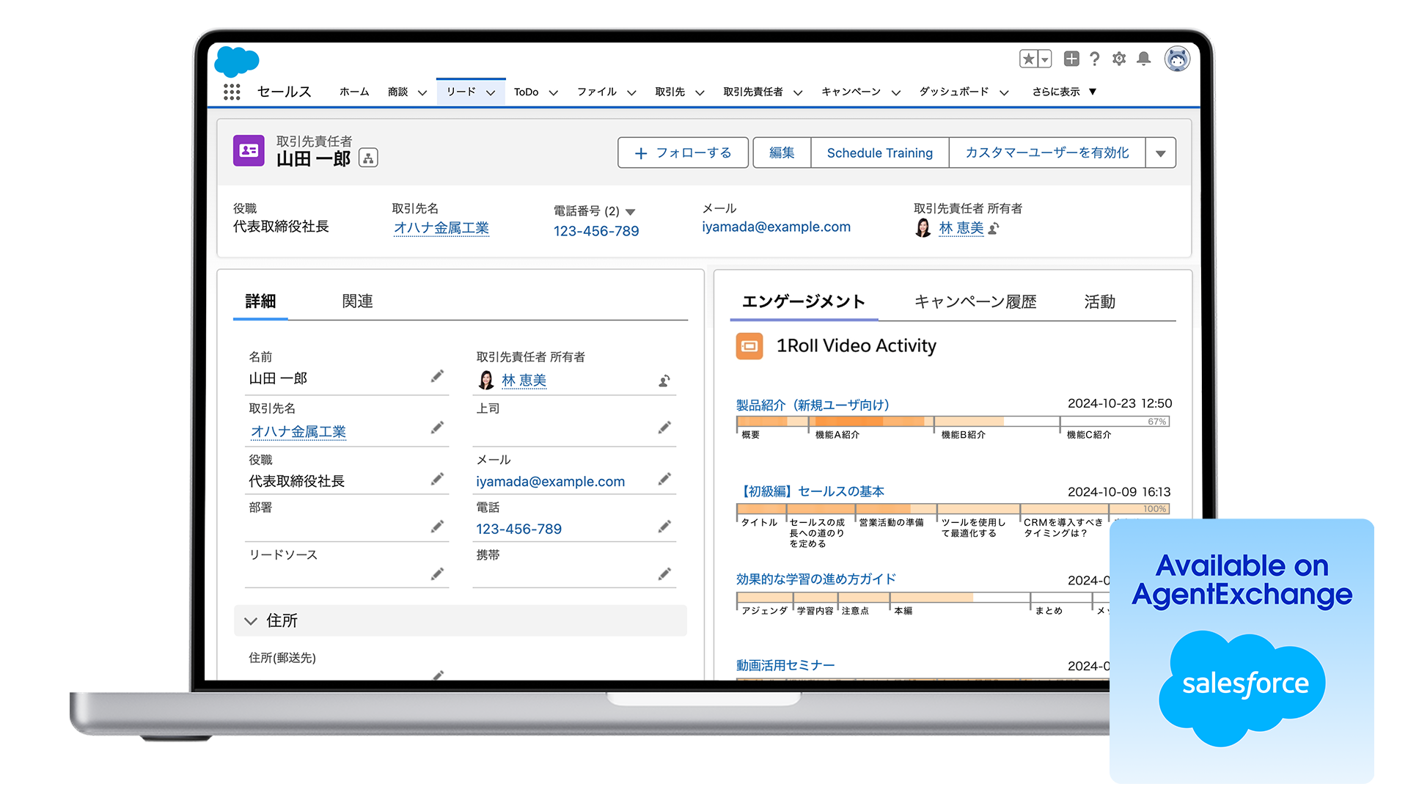Click 営業活動の準備 segment of セールスの基本 bar
This screenshot has height=792, width=1408.
click(896, 509)
